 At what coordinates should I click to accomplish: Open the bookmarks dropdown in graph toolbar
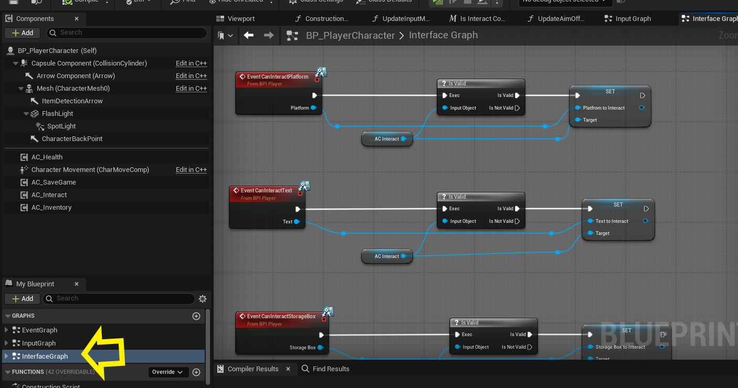pos(225,36)
